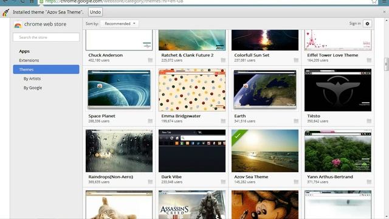The width and height of the screenshot is (389, 219).
Task: Click the icon beside Earth users
Action: [296, 121]
